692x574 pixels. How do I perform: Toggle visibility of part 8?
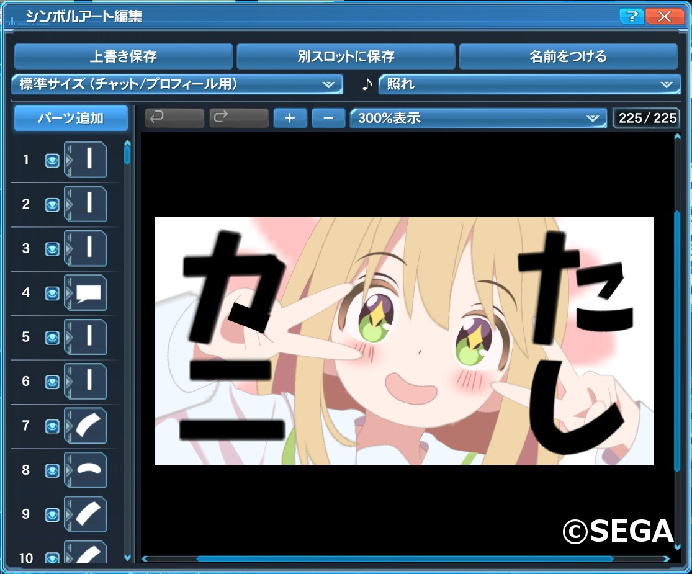click(52, 471)
